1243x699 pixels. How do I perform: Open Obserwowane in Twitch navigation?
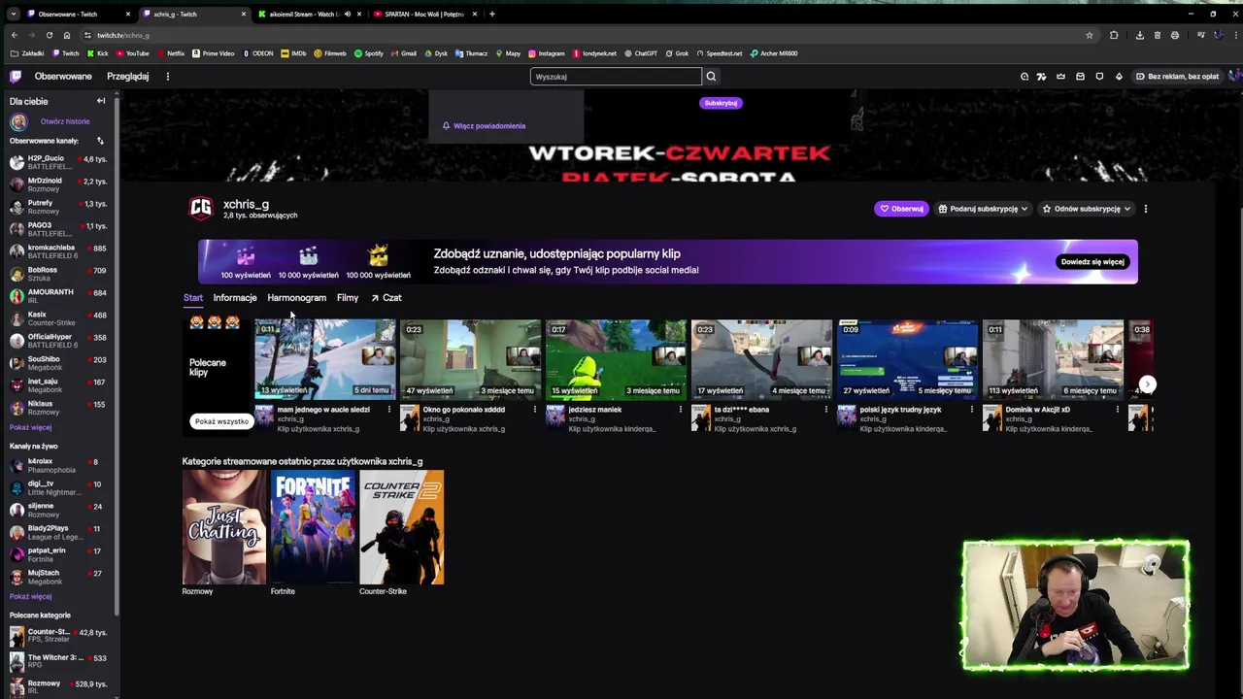click(x=63, y=76)
